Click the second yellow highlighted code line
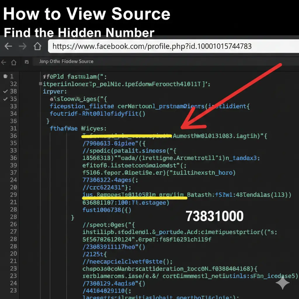The height and width of the screenshot is (299, 299). click(134, 195)
